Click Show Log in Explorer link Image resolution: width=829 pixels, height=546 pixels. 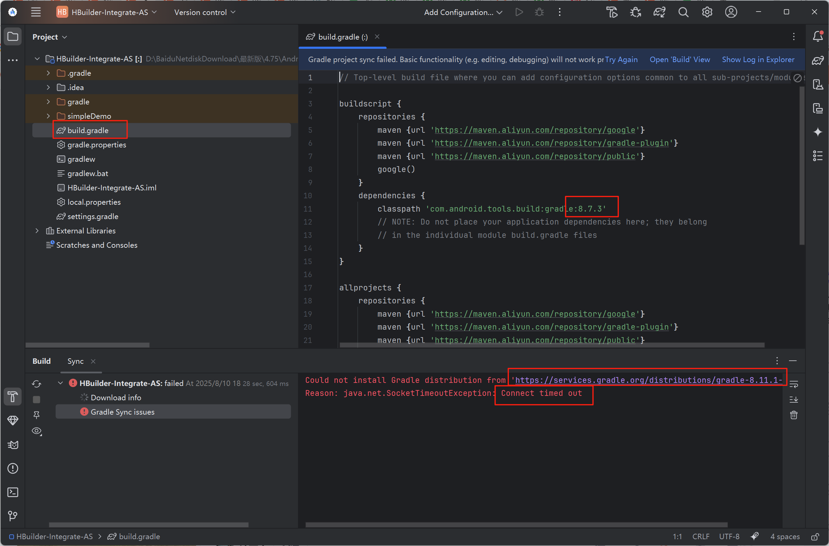pyautogui.click(x=758, y=59)
